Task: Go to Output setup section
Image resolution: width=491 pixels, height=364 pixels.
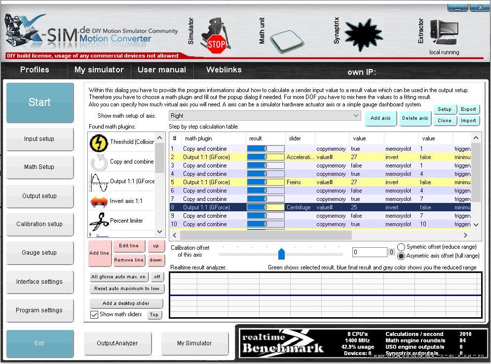Action: pyautogui.click(x=40, y=196)
